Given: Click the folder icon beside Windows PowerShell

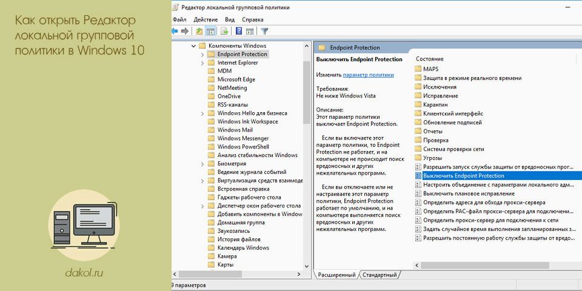Looking at the screenshot, I should [x=211, y=147].
